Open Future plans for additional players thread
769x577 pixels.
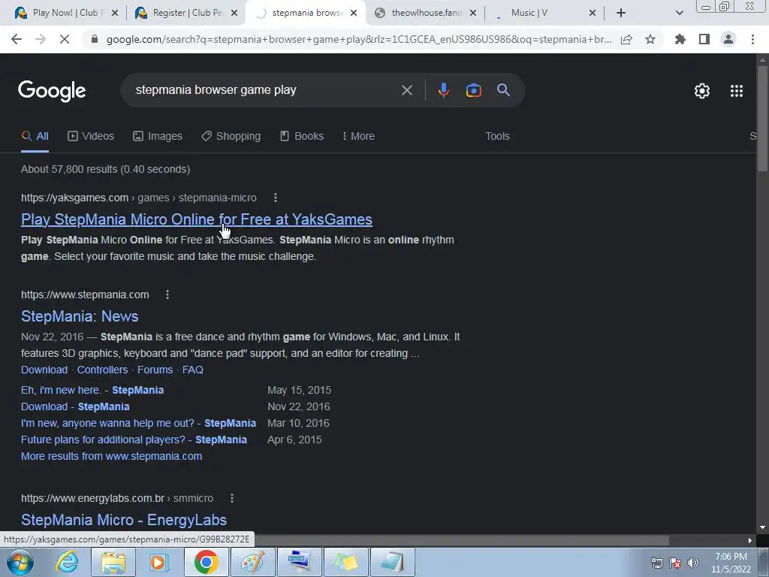(x=134, y=440)
